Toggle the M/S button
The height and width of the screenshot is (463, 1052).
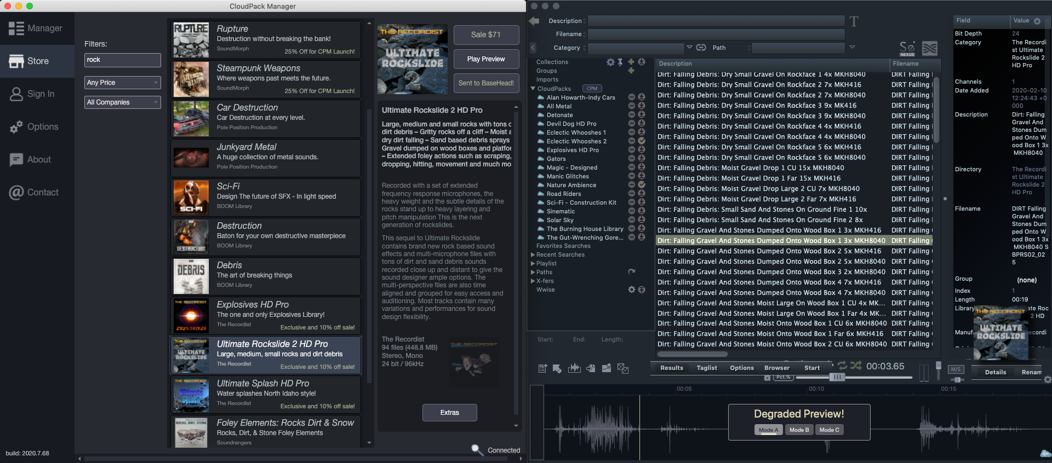956,369
